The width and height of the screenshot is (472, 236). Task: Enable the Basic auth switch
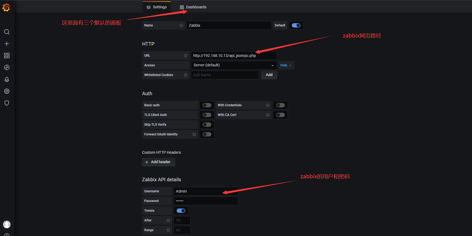tap(207, 105)
